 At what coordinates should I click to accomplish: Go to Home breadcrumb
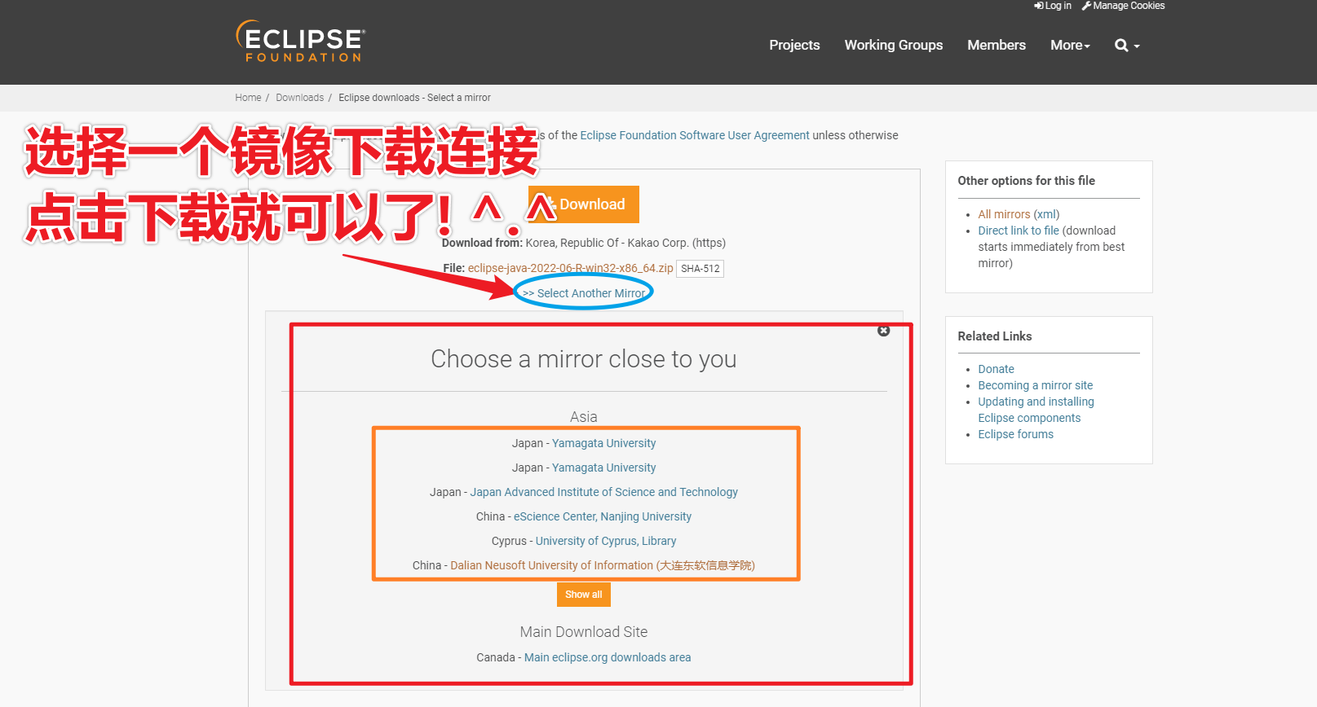(248, 98)
